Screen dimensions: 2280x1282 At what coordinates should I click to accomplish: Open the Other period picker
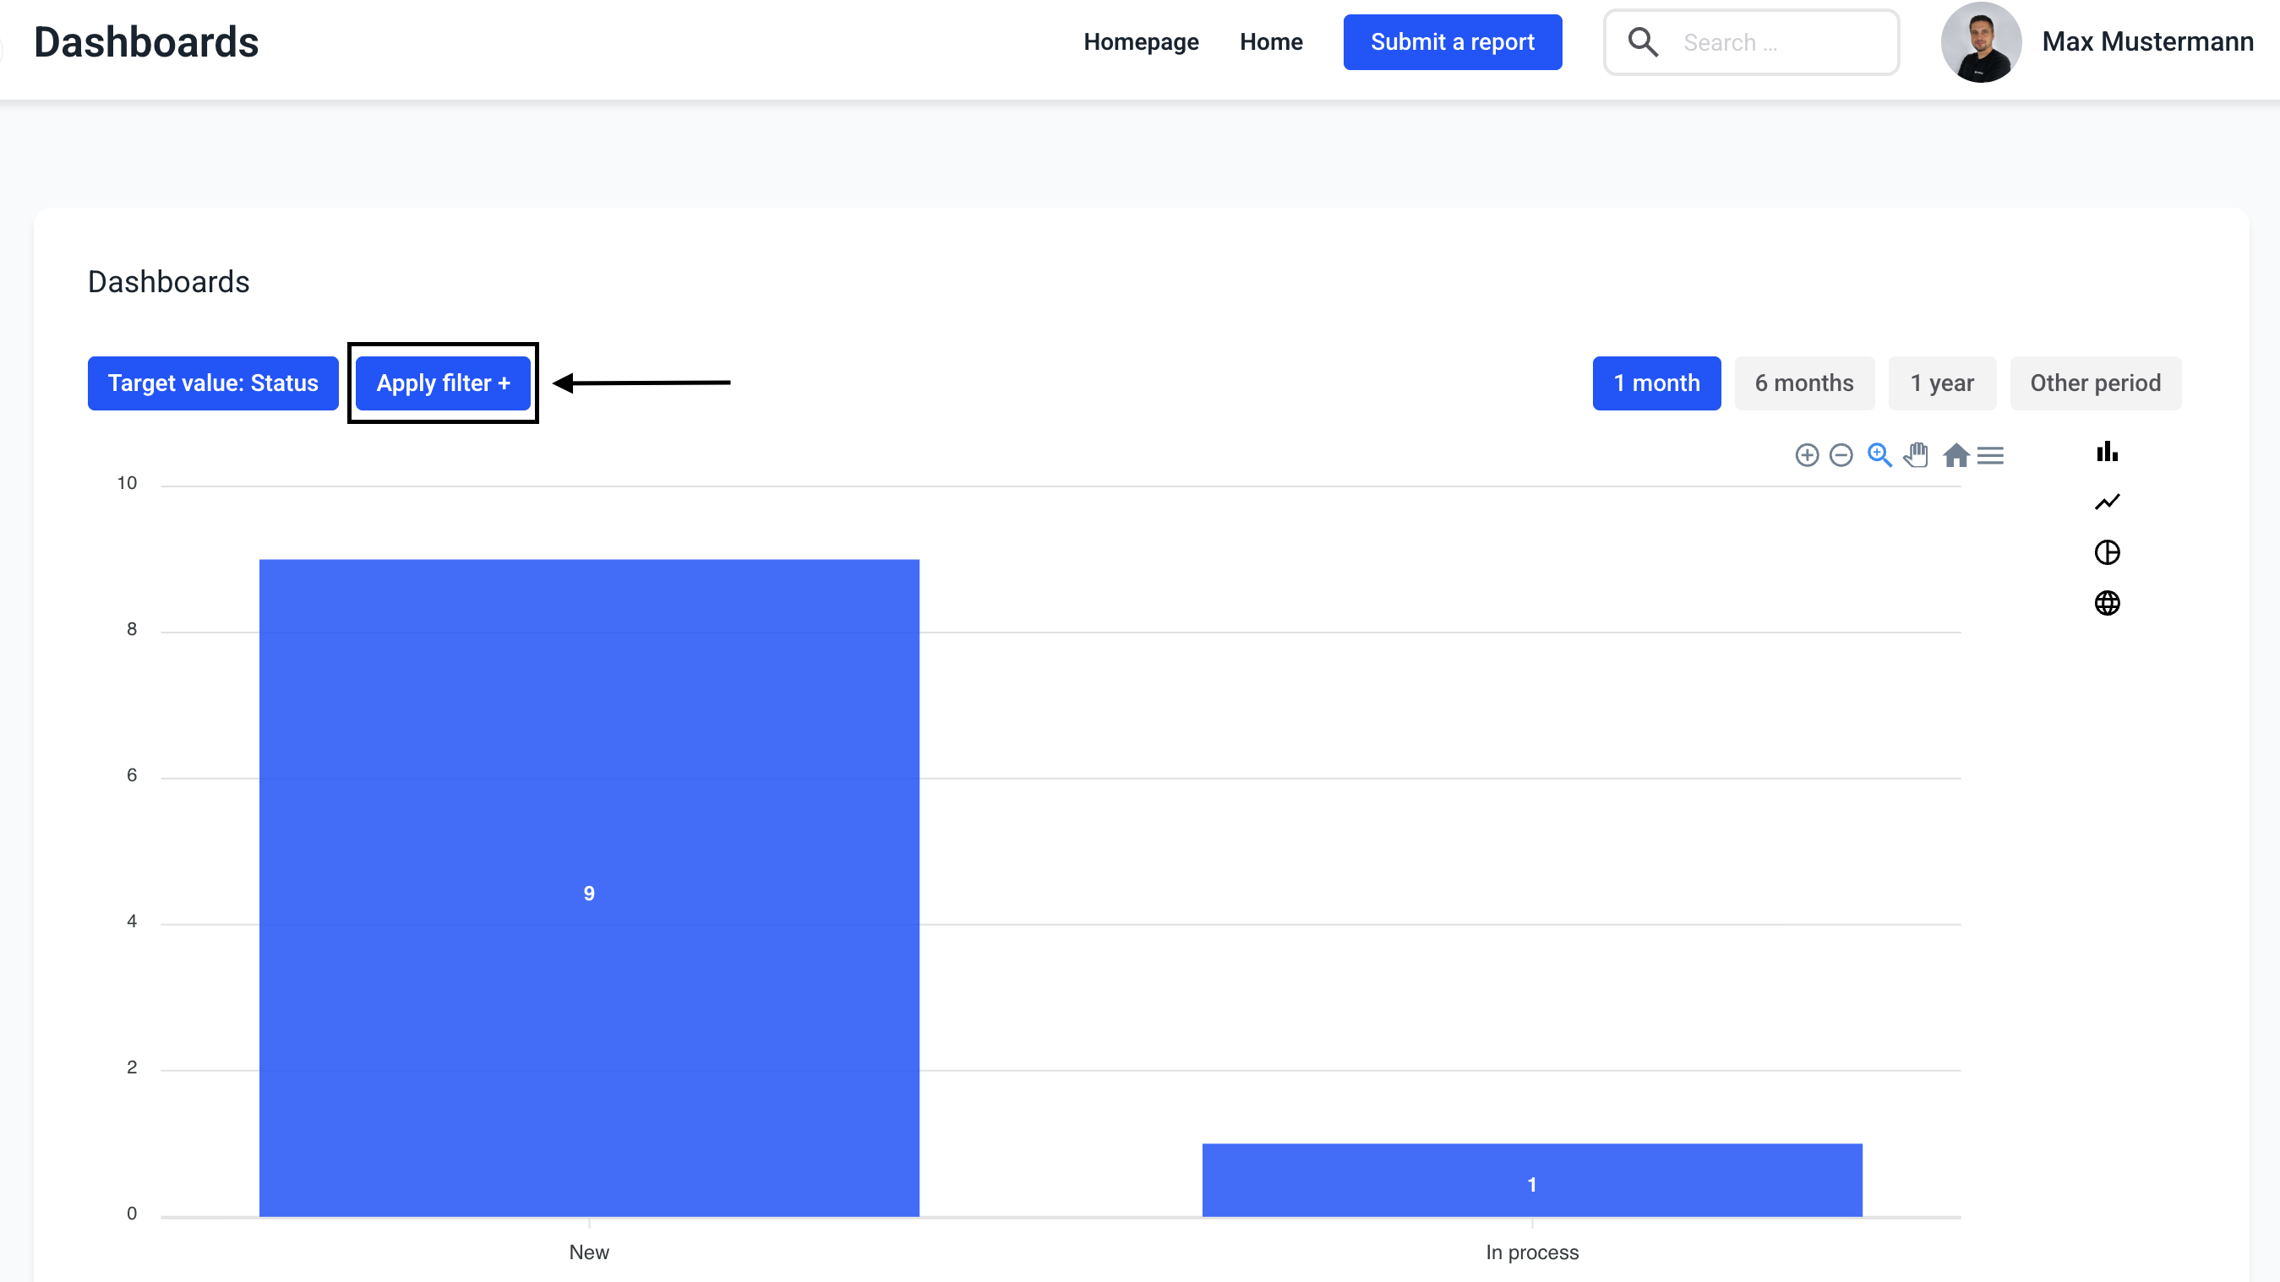click(2095, 383)
